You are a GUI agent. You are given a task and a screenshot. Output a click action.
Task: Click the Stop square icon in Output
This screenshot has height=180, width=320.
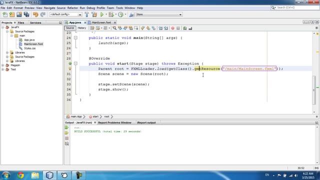[x=66, y=138]
